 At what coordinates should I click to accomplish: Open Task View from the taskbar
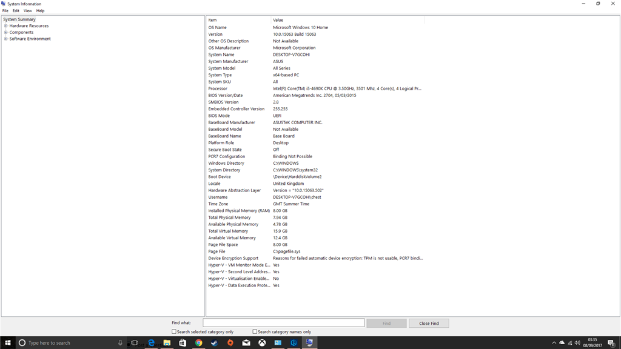[x=135, y=343]
